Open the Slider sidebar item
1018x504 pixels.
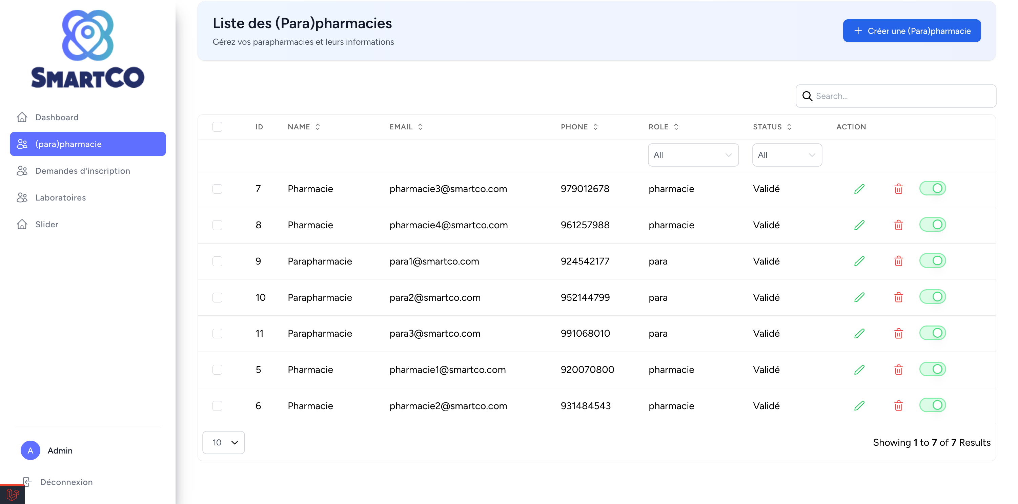[x=88, y=224]
